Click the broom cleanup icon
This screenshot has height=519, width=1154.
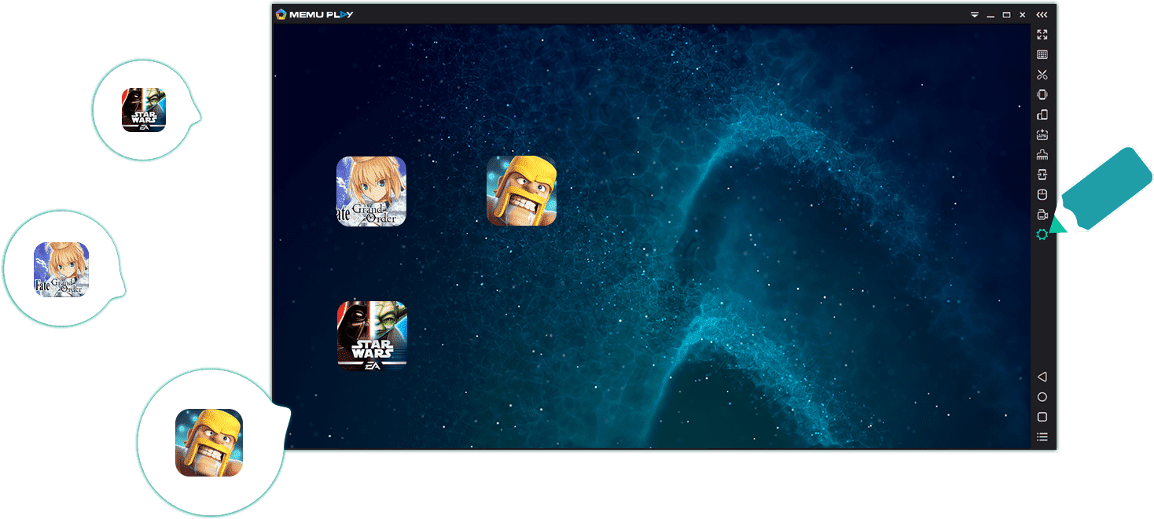pyautogui.click(x=1042, y=155)
